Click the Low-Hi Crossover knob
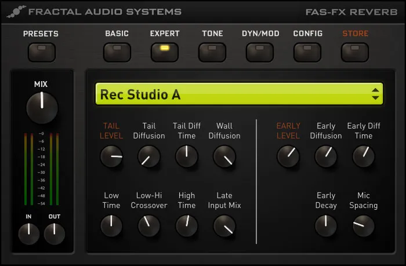The width and height of the screenshot is (406, 266). tap(149, 225)
